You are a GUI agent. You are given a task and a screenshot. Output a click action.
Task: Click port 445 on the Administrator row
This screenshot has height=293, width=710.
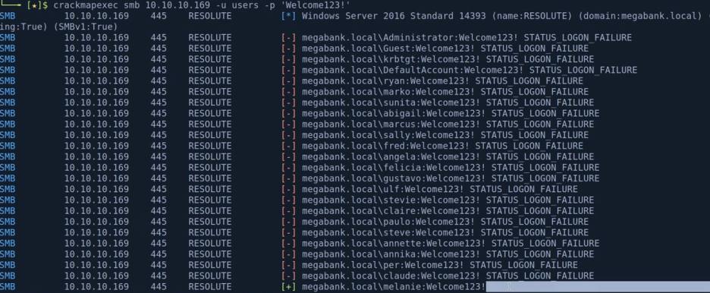pos(159,38)
